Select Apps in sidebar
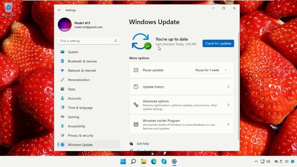 coord(89,89)
